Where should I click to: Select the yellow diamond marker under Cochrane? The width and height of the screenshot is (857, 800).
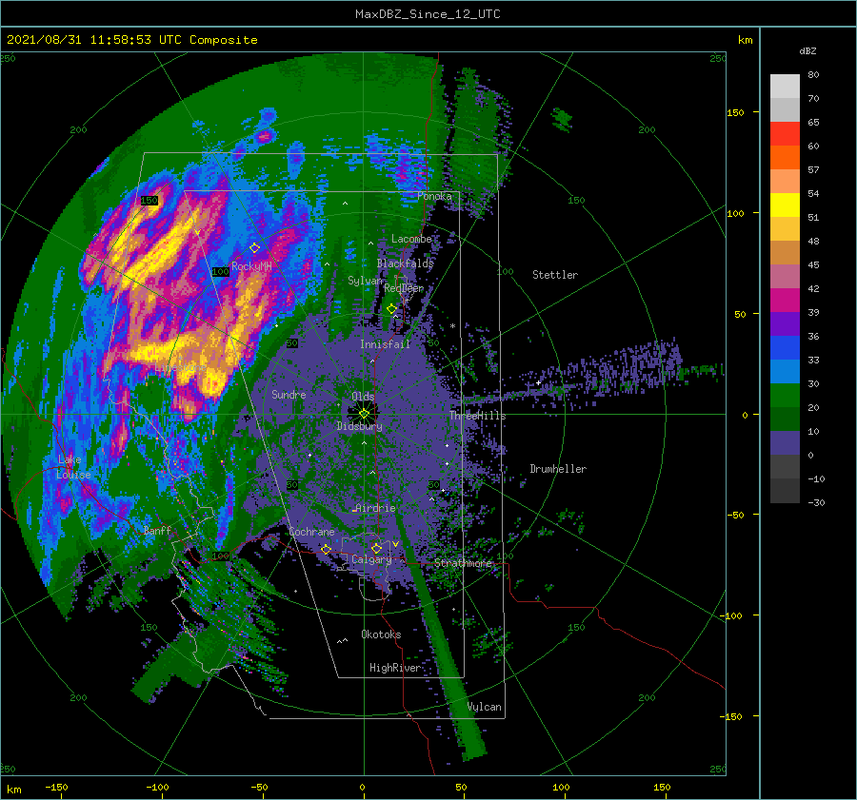[x=327, y=549]
